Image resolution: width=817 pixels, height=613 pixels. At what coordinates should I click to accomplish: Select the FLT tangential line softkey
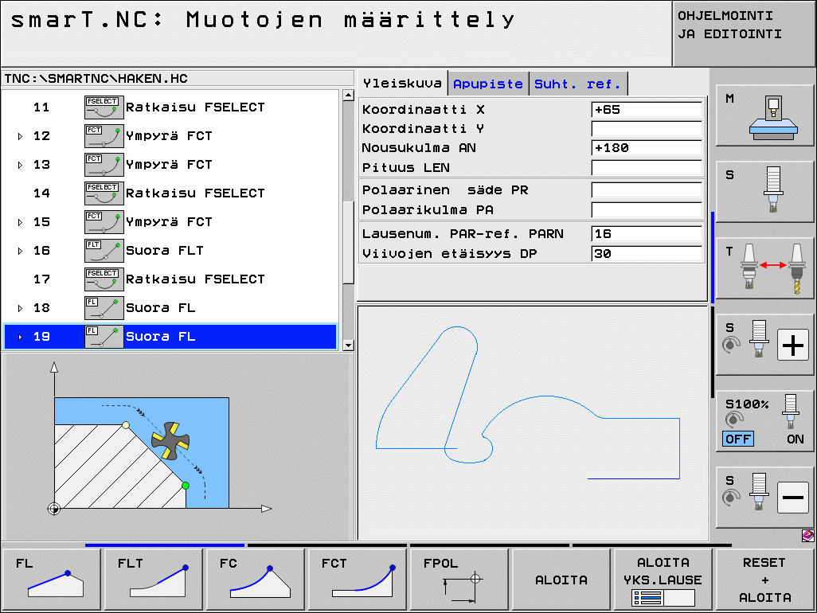pos(153,579)
